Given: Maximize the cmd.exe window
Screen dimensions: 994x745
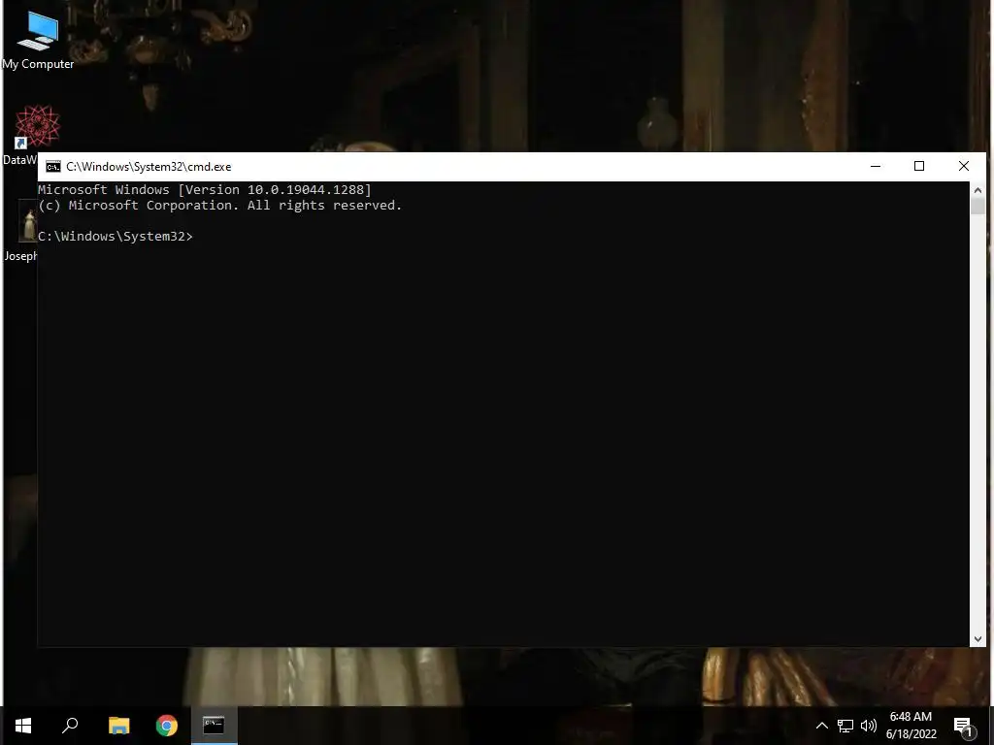Looking at the screenshot, I should coord(919,166).
